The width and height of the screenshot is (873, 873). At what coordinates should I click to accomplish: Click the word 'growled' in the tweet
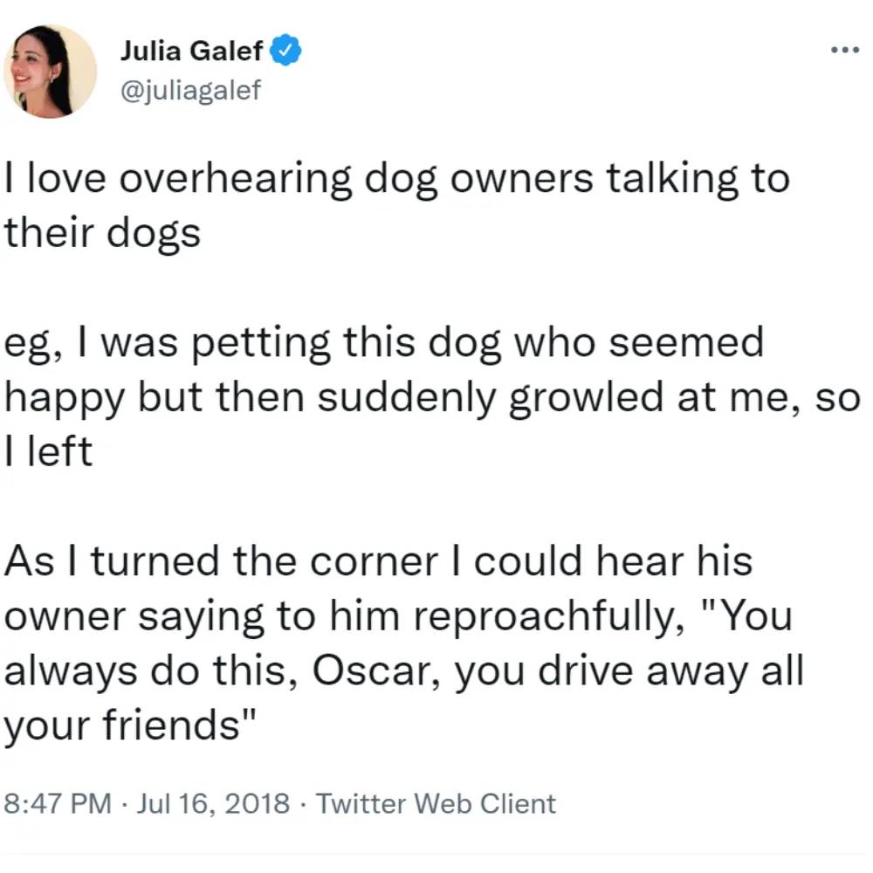tap(586, 399)
